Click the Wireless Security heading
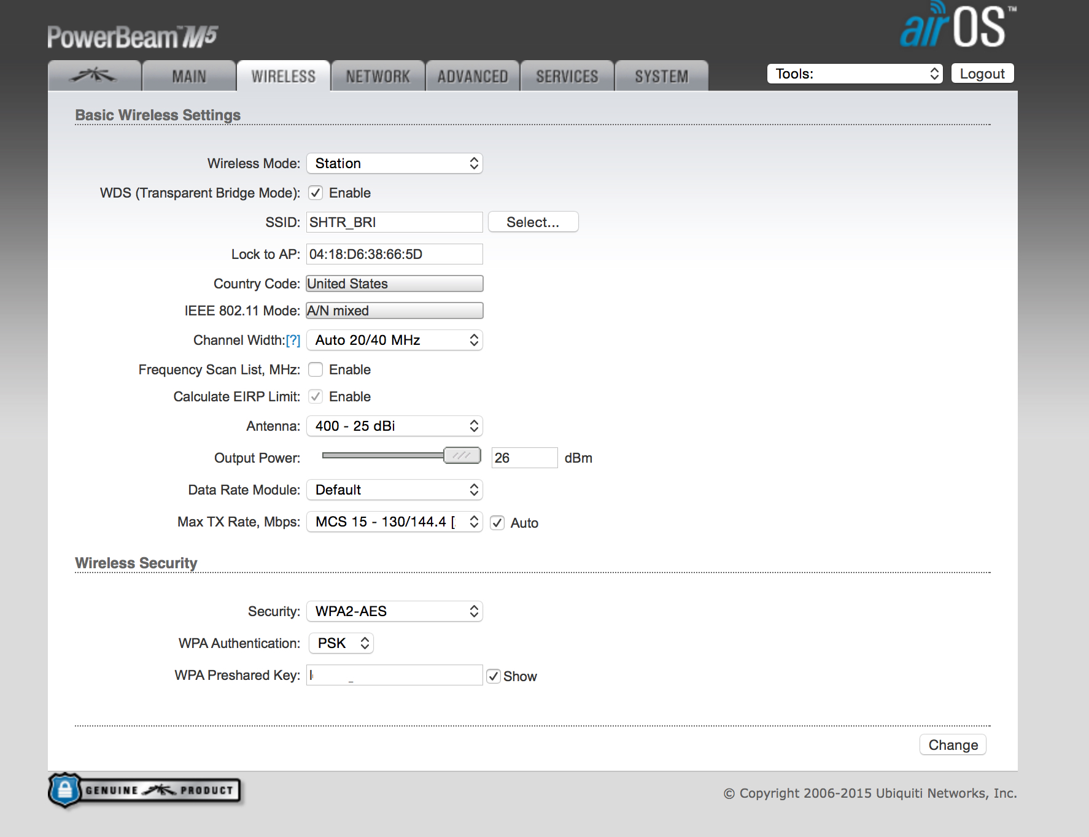The width and height of the screenshot is (1089, 837). (136, 563)
